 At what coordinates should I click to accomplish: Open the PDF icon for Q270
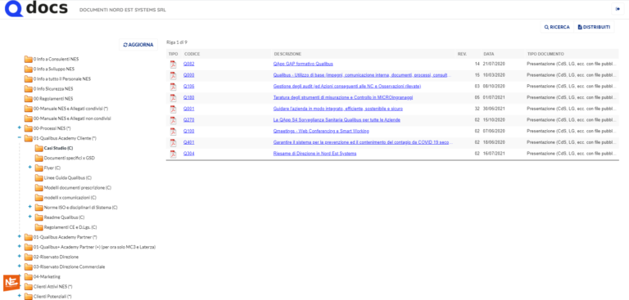point(174,120)
